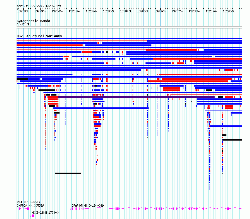Screen dimensions: 250x219
Task: Select the topmost full-width blue variant bar
Action: click(129, 39)
